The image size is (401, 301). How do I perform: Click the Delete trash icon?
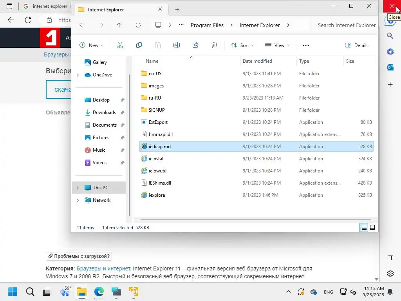coord(214,45)
